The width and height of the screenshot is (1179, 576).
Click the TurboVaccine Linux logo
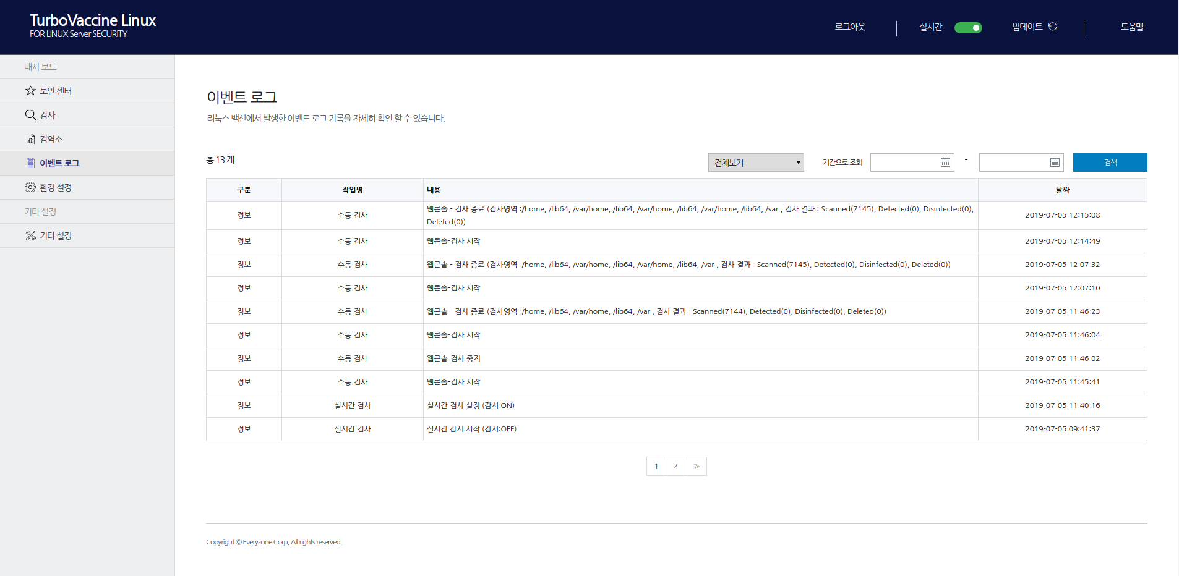click(93, 26)
